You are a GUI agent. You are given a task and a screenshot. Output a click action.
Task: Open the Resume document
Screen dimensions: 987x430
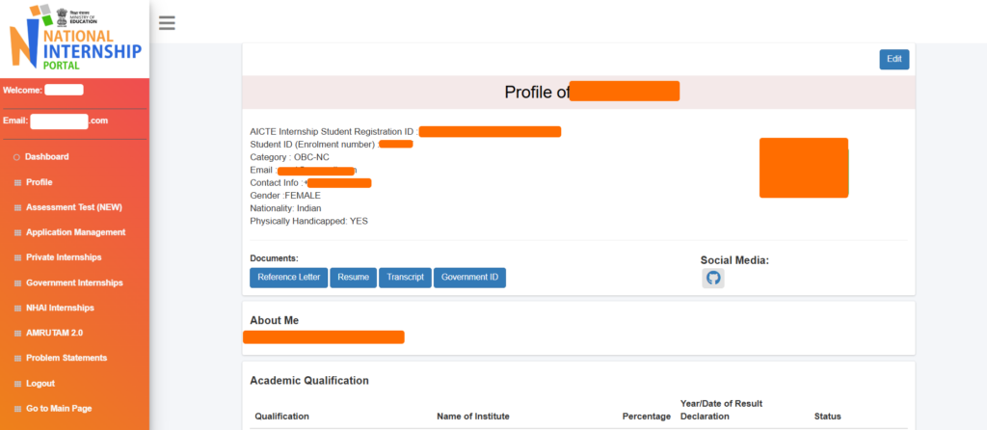[x=353, y=278]
